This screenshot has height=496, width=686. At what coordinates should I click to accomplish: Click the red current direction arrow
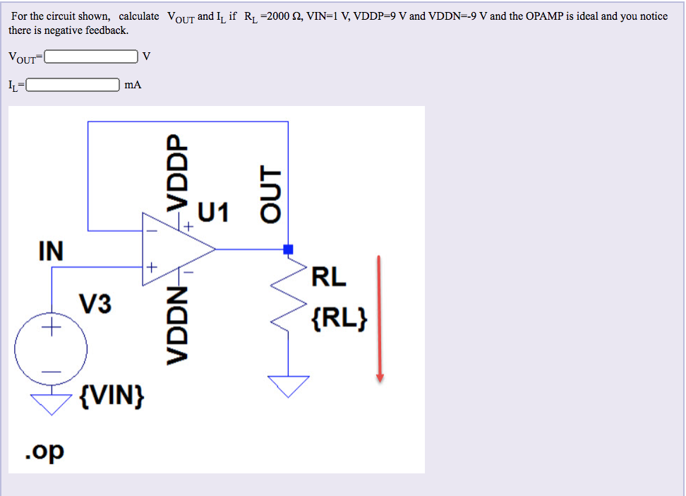point(380,318)
